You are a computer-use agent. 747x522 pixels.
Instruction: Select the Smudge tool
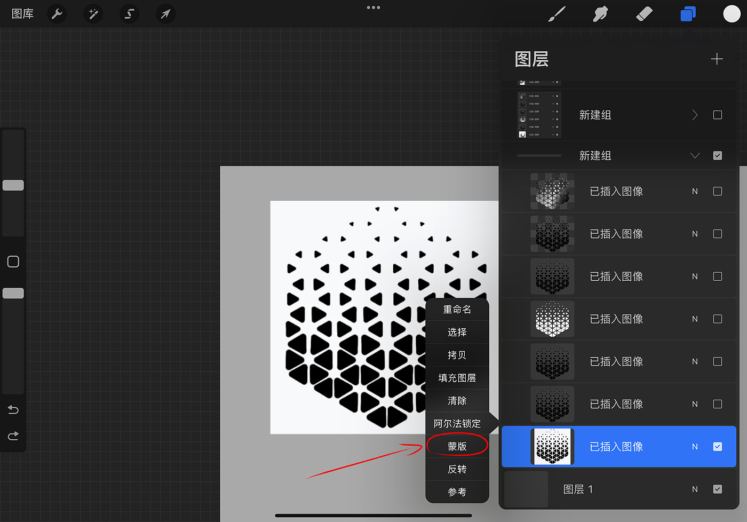pos(600,14)
